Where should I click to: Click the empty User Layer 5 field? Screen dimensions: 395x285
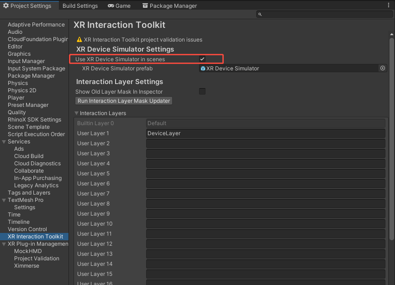click(x=266, y=174)
